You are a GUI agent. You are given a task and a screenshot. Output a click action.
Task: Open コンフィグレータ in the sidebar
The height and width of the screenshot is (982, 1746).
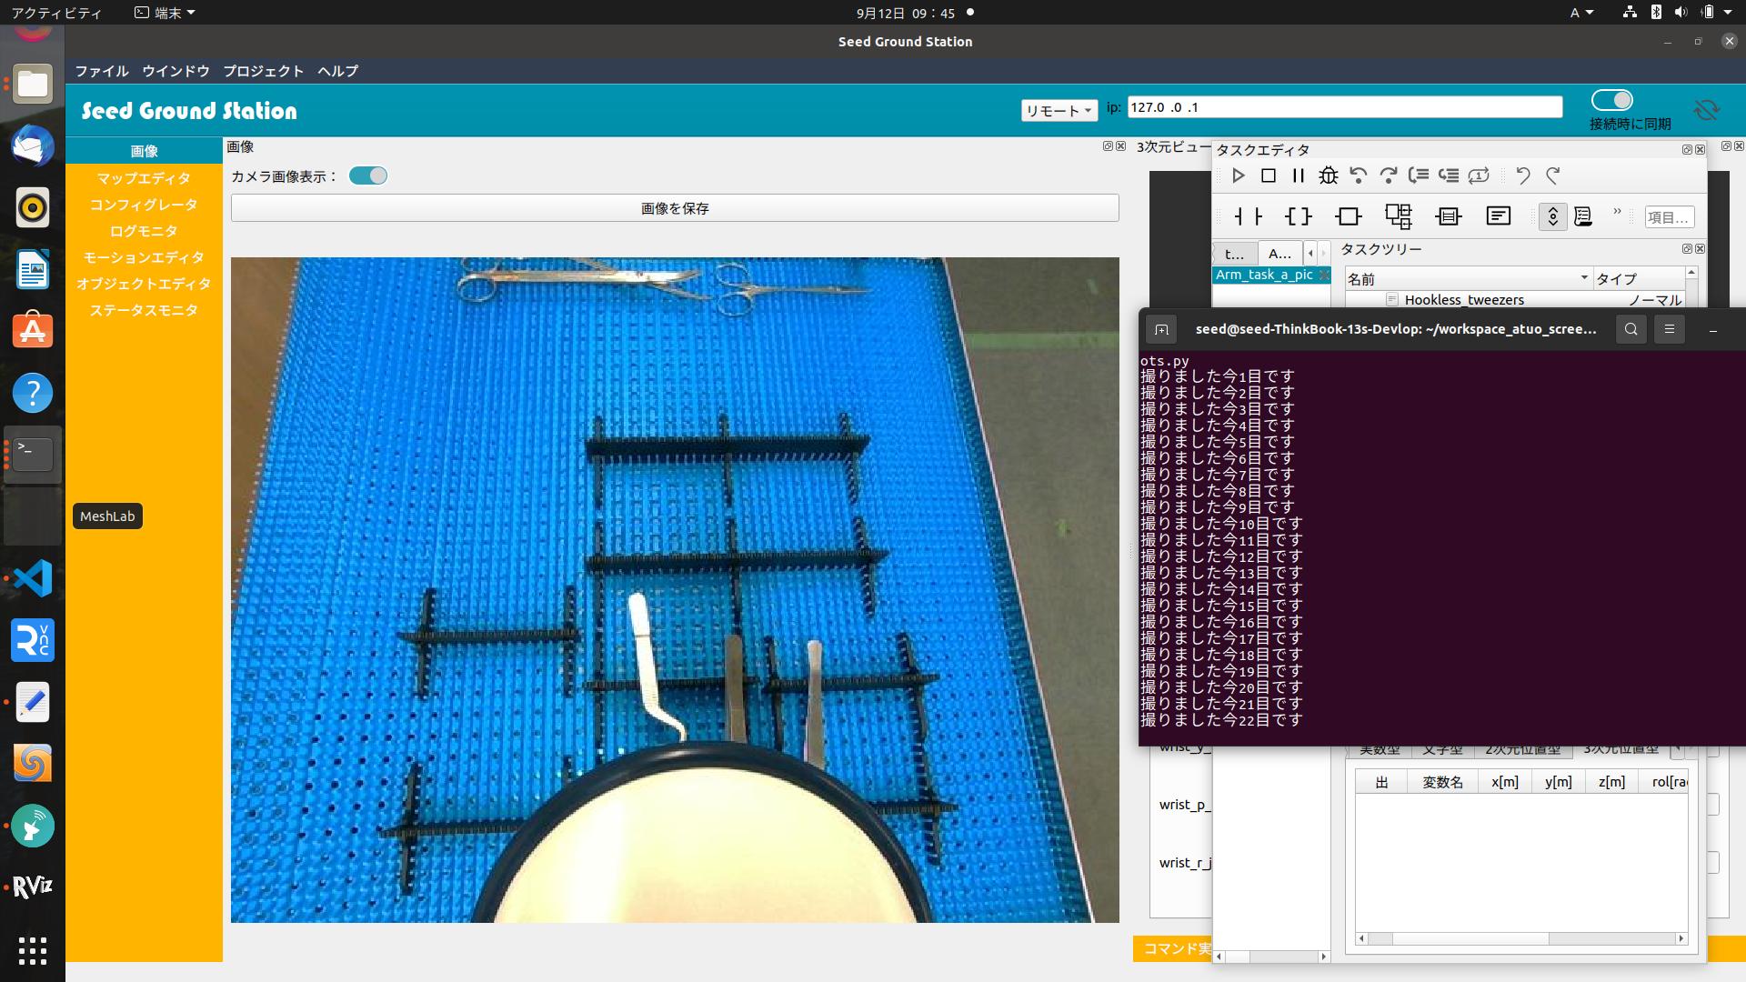(144, 205)
